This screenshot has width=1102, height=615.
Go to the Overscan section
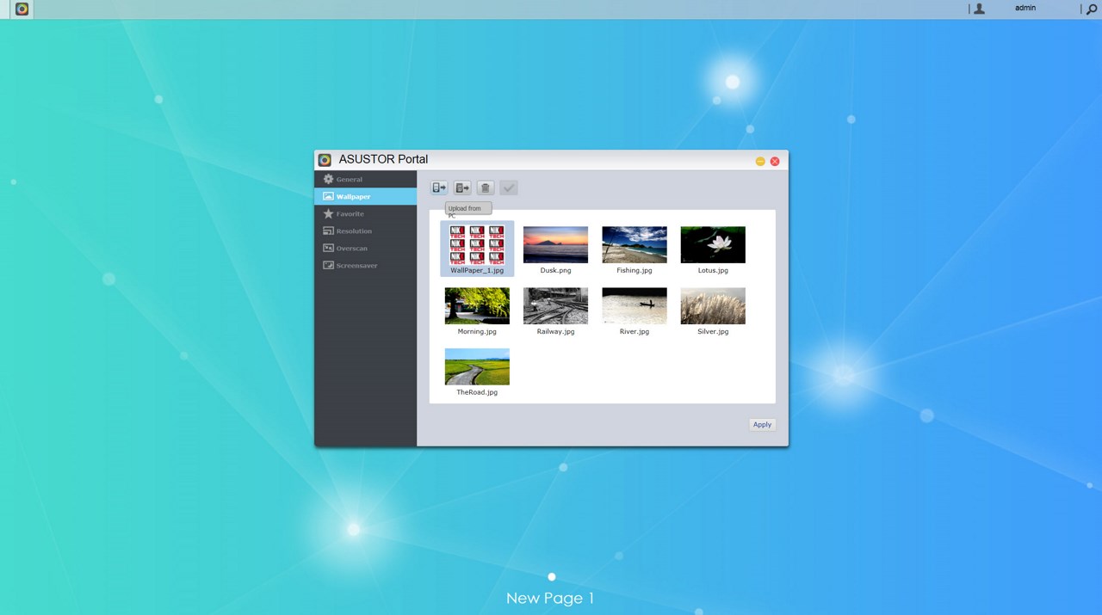point(366,248)
